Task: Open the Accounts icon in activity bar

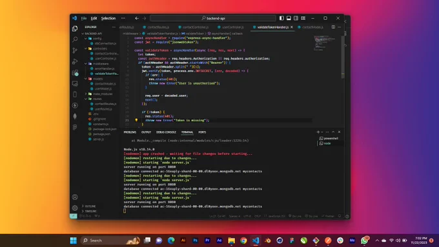Action: [x=75, y=197]
